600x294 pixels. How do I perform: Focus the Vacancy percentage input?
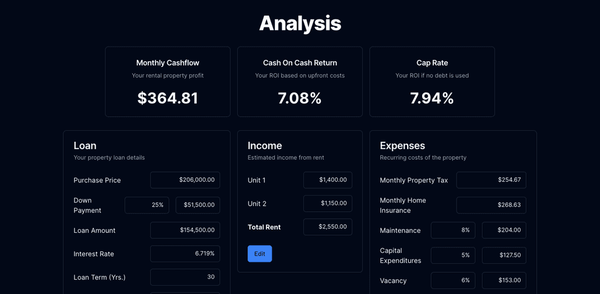coord(453,281)
